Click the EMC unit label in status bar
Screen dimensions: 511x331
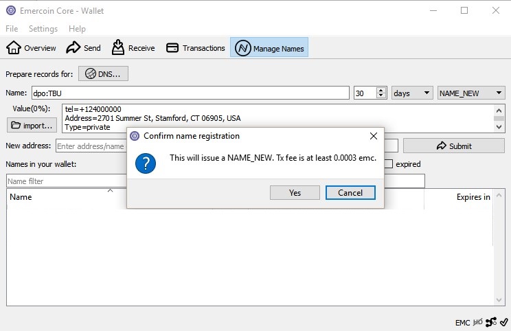pos(462,323)
